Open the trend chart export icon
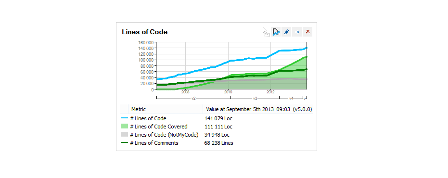Viewport: 448px width, 178px height. tap(276, 32)
